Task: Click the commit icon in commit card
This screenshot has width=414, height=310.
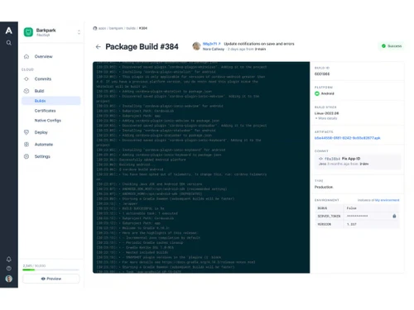Action: point(320,159)
